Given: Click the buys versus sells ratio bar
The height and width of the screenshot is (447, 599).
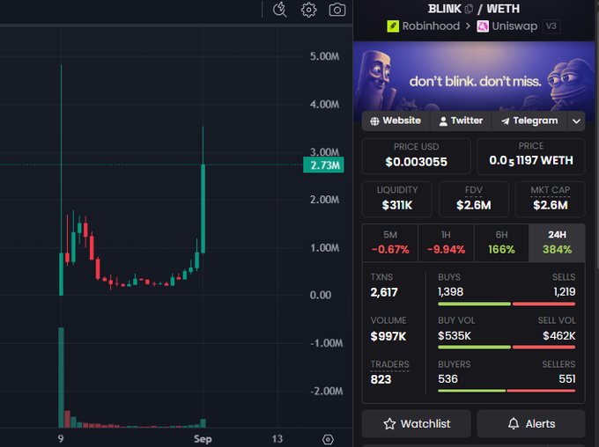Looking at the screenshot, I should (507, 304).
